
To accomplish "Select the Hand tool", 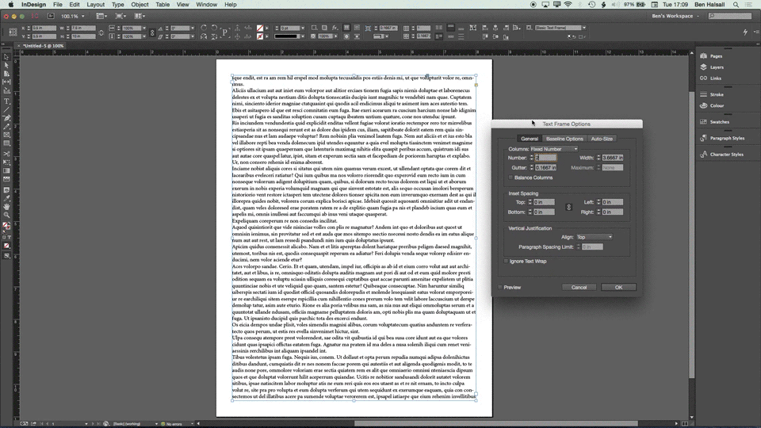I will click(6, 207).
